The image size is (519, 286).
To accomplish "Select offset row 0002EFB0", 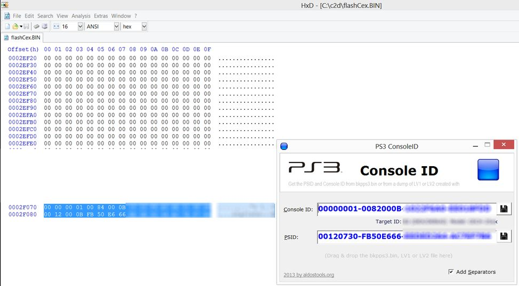I will click(22, 122).
